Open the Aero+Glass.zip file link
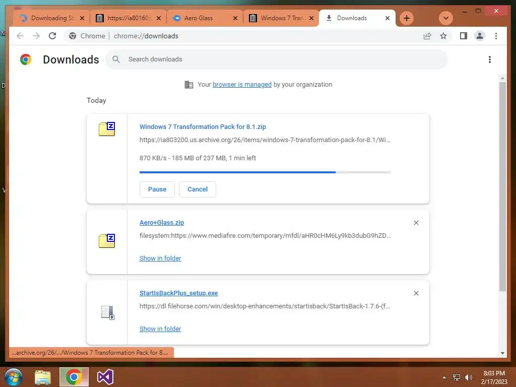 coord(162,222)
